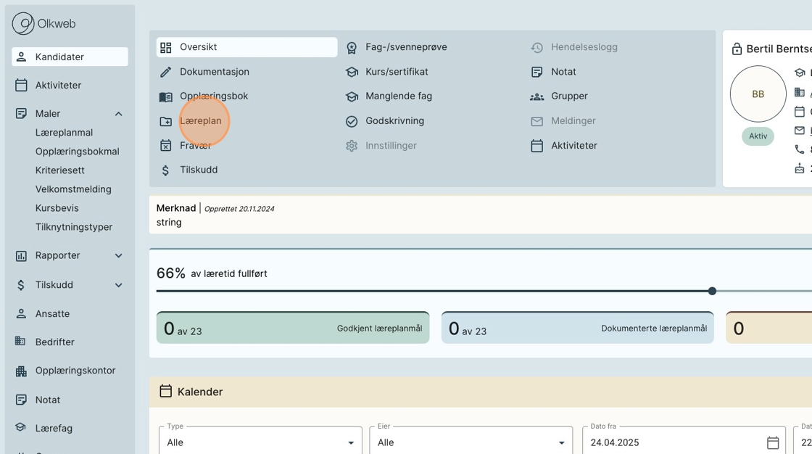Click the Godskrivning checkmark icon
812x454 pixels.
click(352, 121)
